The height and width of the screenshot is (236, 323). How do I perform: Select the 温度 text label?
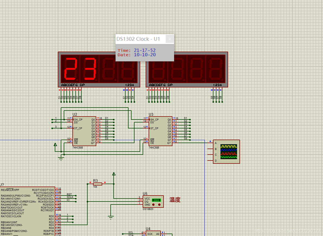(x=175, y=200)
